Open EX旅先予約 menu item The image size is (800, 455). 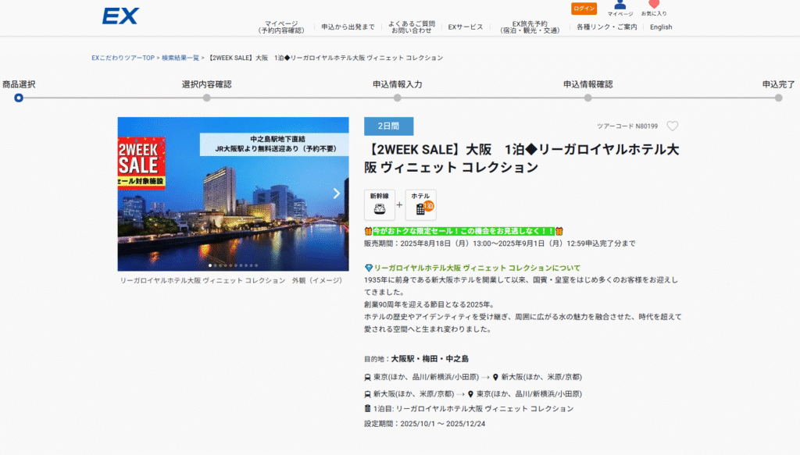pyautogui.click(x=530, y=27)
